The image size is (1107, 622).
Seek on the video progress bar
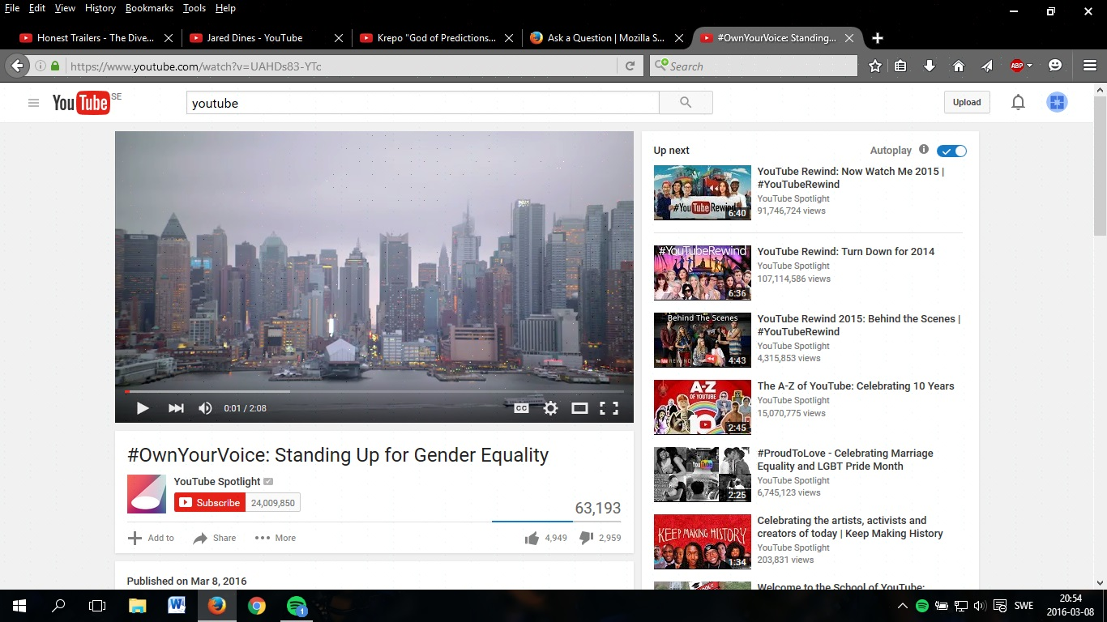pyautogui.click(x=374, y=391)
